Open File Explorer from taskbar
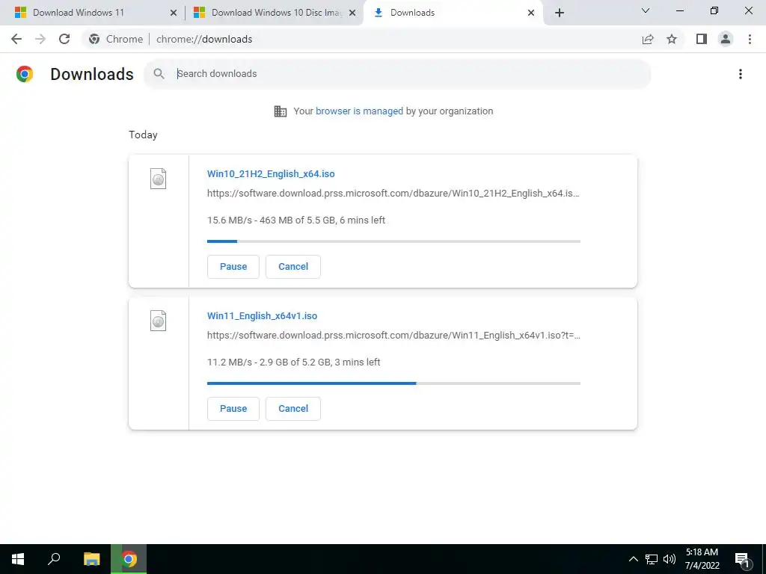This screenshot has height=574, width=766. [91, 559]
